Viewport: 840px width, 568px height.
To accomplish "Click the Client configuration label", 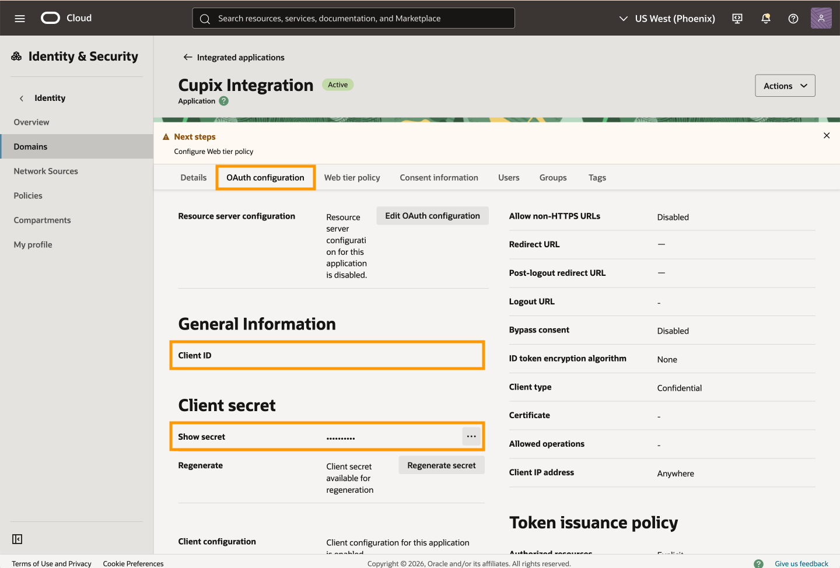I will click(x=217, y=541).
